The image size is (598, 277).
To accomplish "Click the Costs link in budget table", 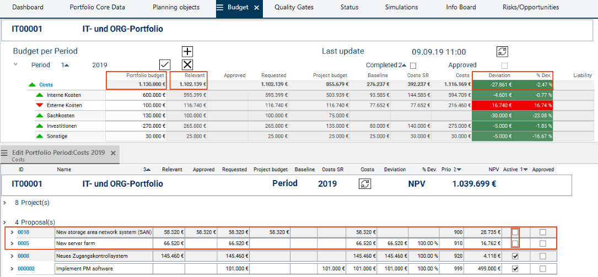I will pyautogui.click(x=46, y=85).
